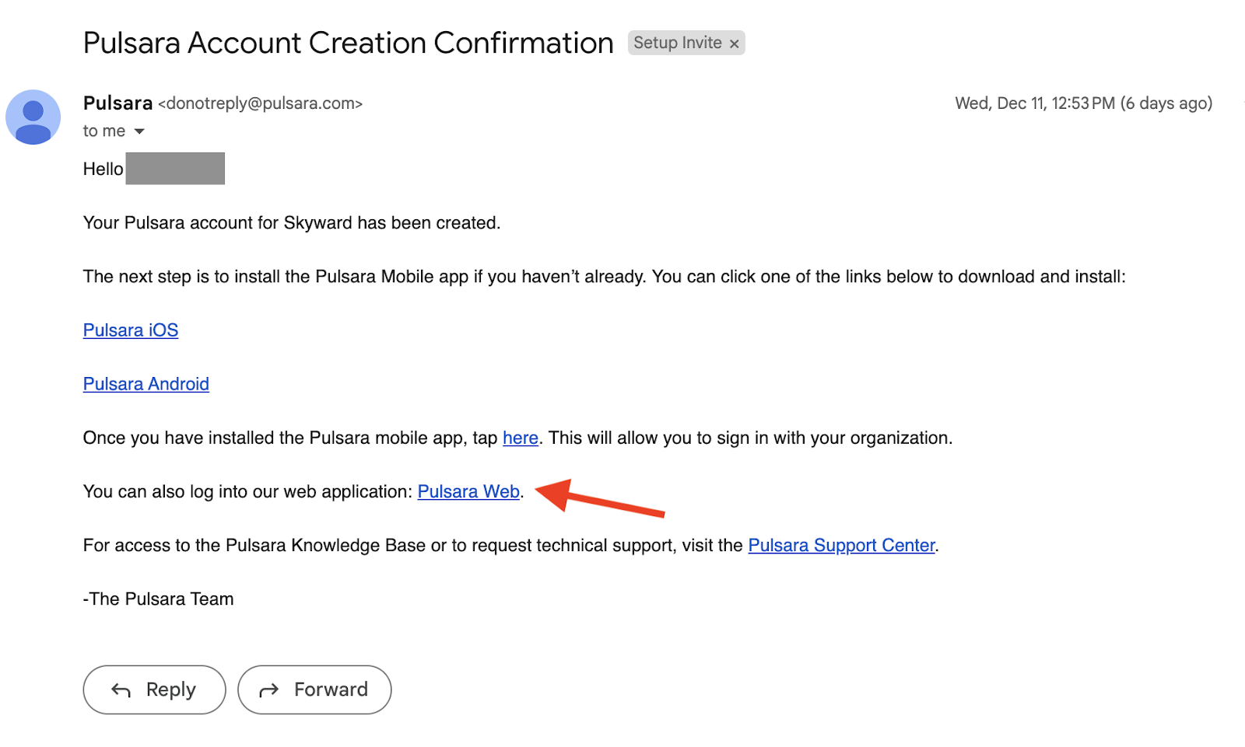Image resolution: width=1245 pixels, height=747 pixels.
Task: Tap the 'here' sign-in link
Action: tap(521, 438)
